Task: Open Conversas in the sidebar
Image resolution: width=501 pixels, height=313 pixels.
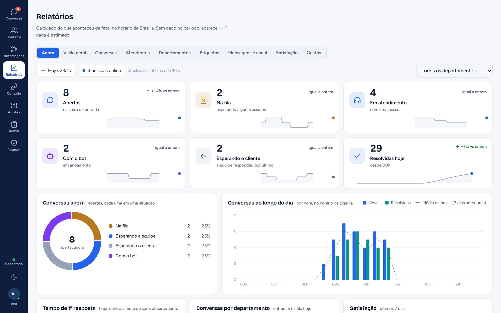Action: click(14, 14)
